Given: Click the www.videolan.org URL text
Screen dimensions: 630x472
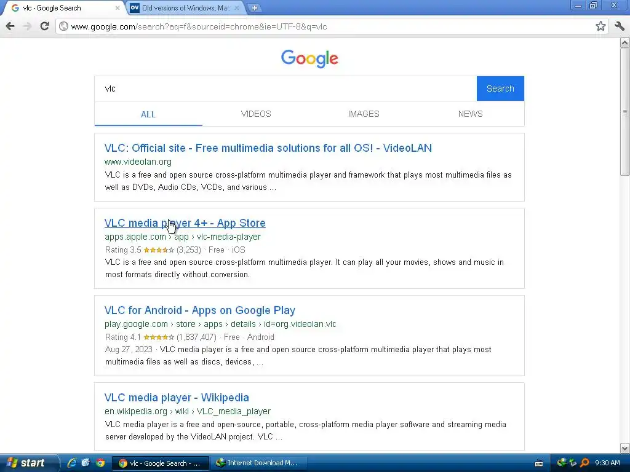Looking at the screenshot, I should pyautogui.click(x=138, y=162).
